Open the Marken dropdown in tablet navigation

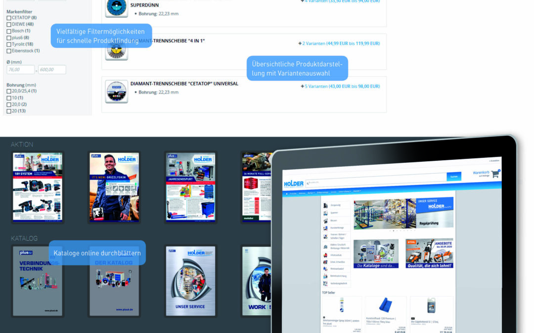(x=311, y=193)
